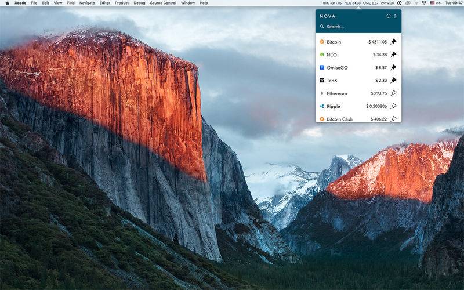Click the $ 406.22 price value
This screenshot has width=464, height=290.
[x=379, y=119]
